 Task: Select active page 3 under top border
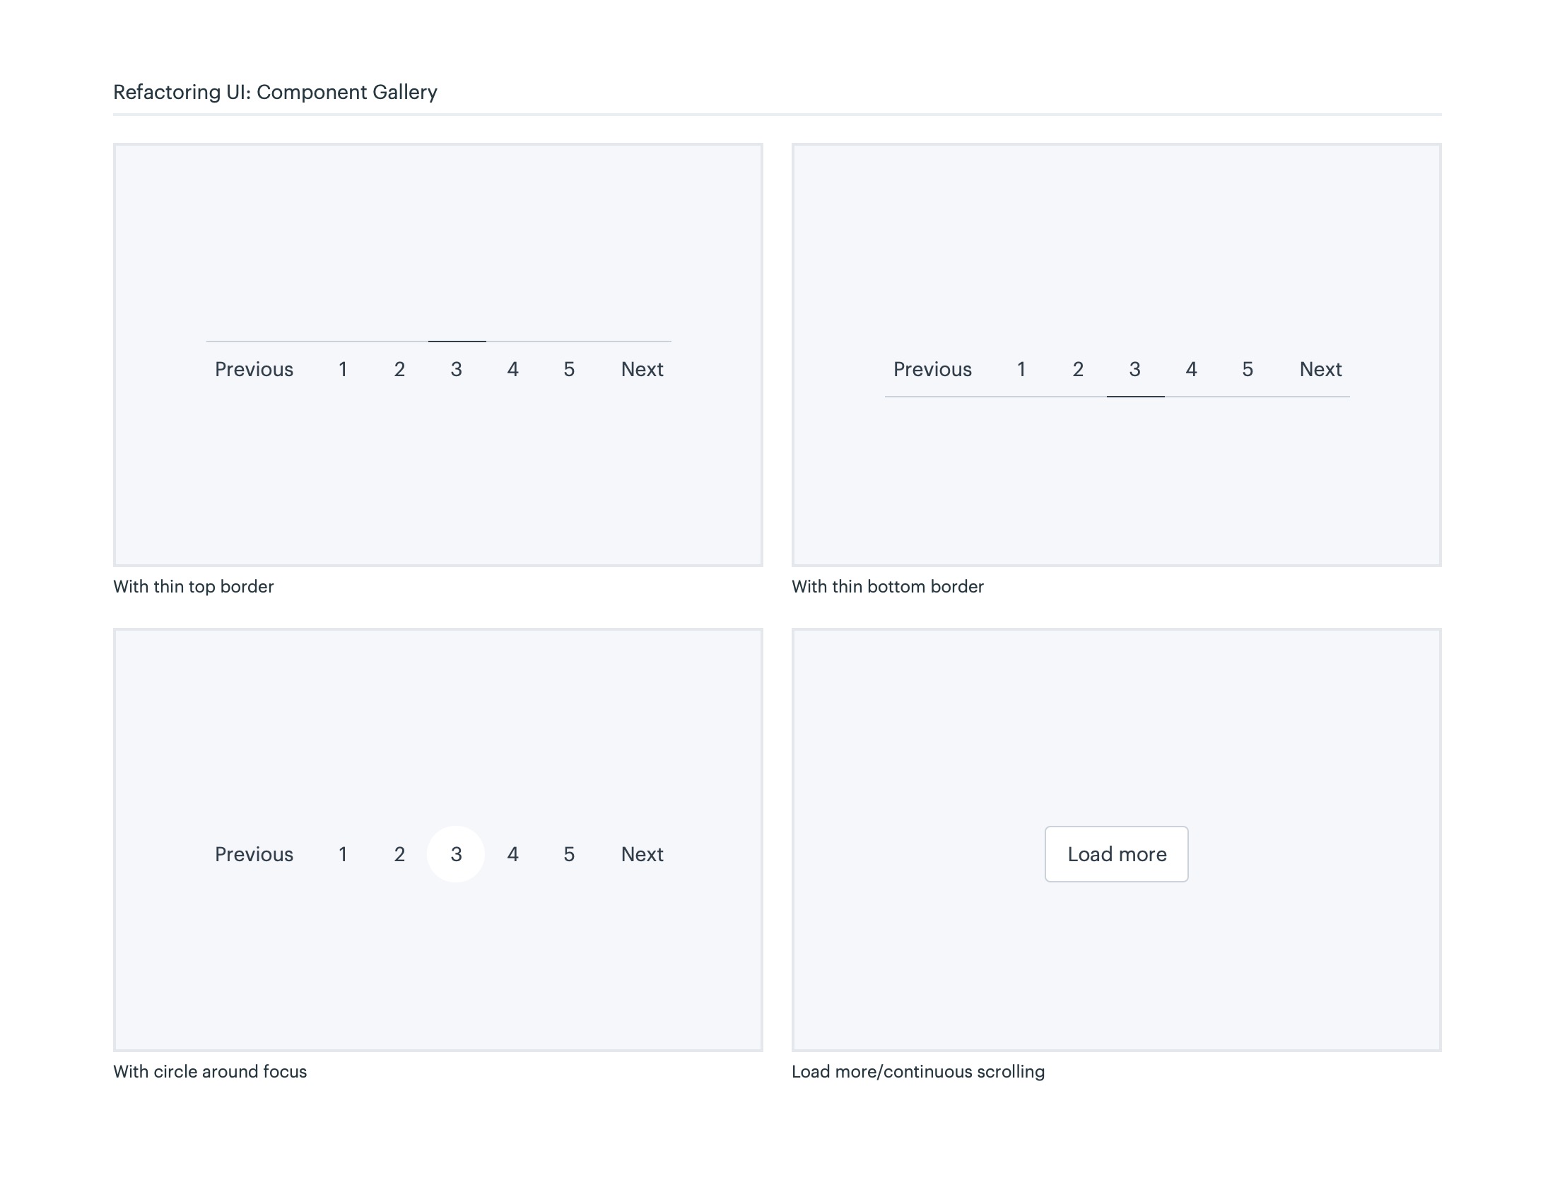(457, 369)
